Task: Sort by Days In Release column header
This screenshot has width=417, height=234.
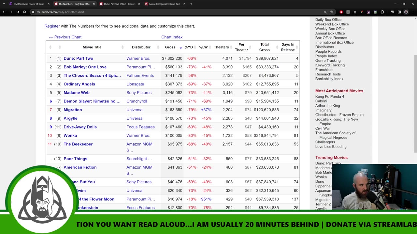Action: 288,47
